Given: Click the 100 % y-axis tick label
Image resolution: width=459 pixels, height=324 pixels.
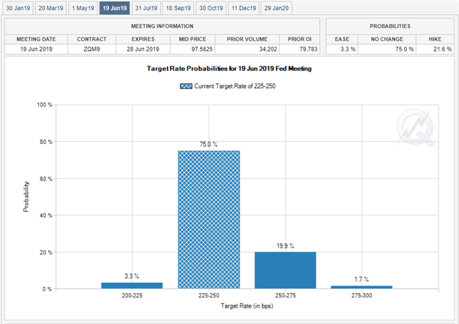Looking at the screenshot, I should (x=45, y=105).
